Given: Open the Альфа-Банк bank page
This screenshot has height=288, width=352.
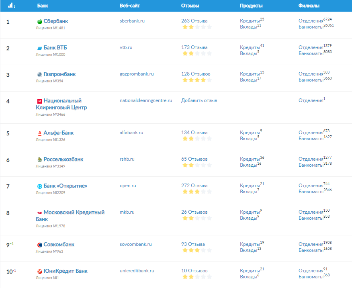Looking at the screenshot, I should pyautogui.click(x=59, y=133).
